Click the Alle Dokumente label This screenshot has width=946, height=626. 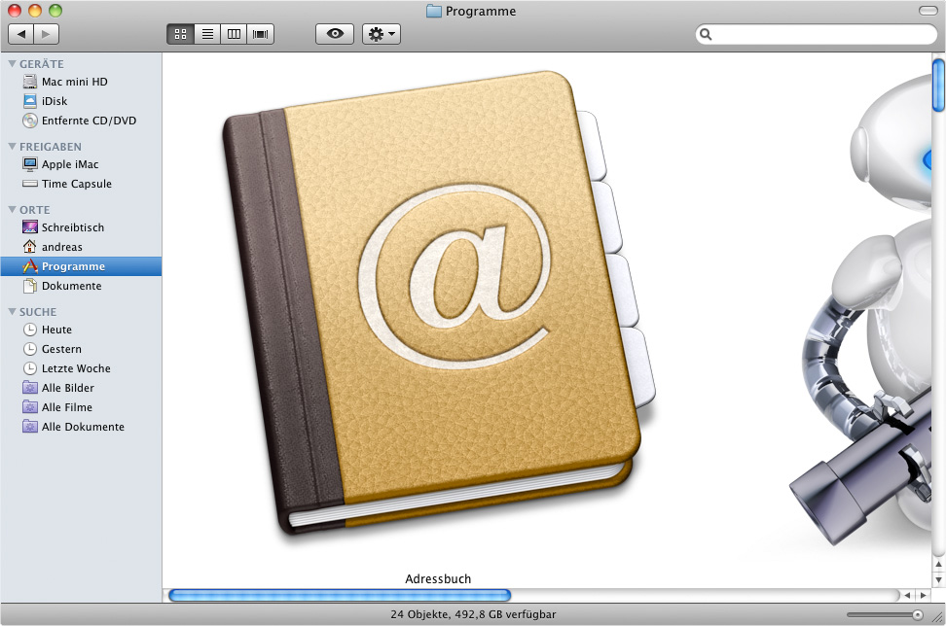[83, 427]
